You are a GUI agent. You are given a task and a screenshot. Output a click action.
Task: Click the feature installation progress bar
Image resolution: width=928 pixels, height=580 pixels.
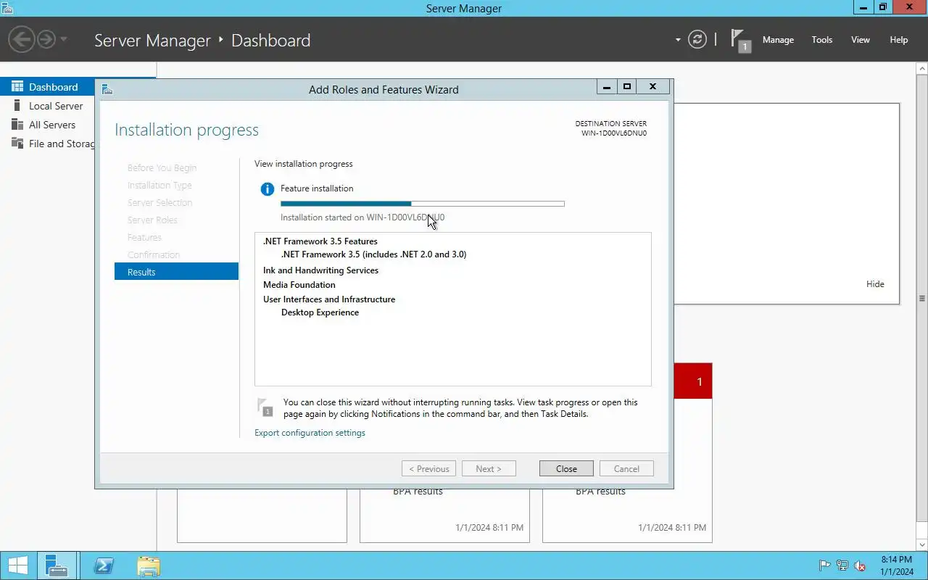pyautogui.click(x=422, y=204)
